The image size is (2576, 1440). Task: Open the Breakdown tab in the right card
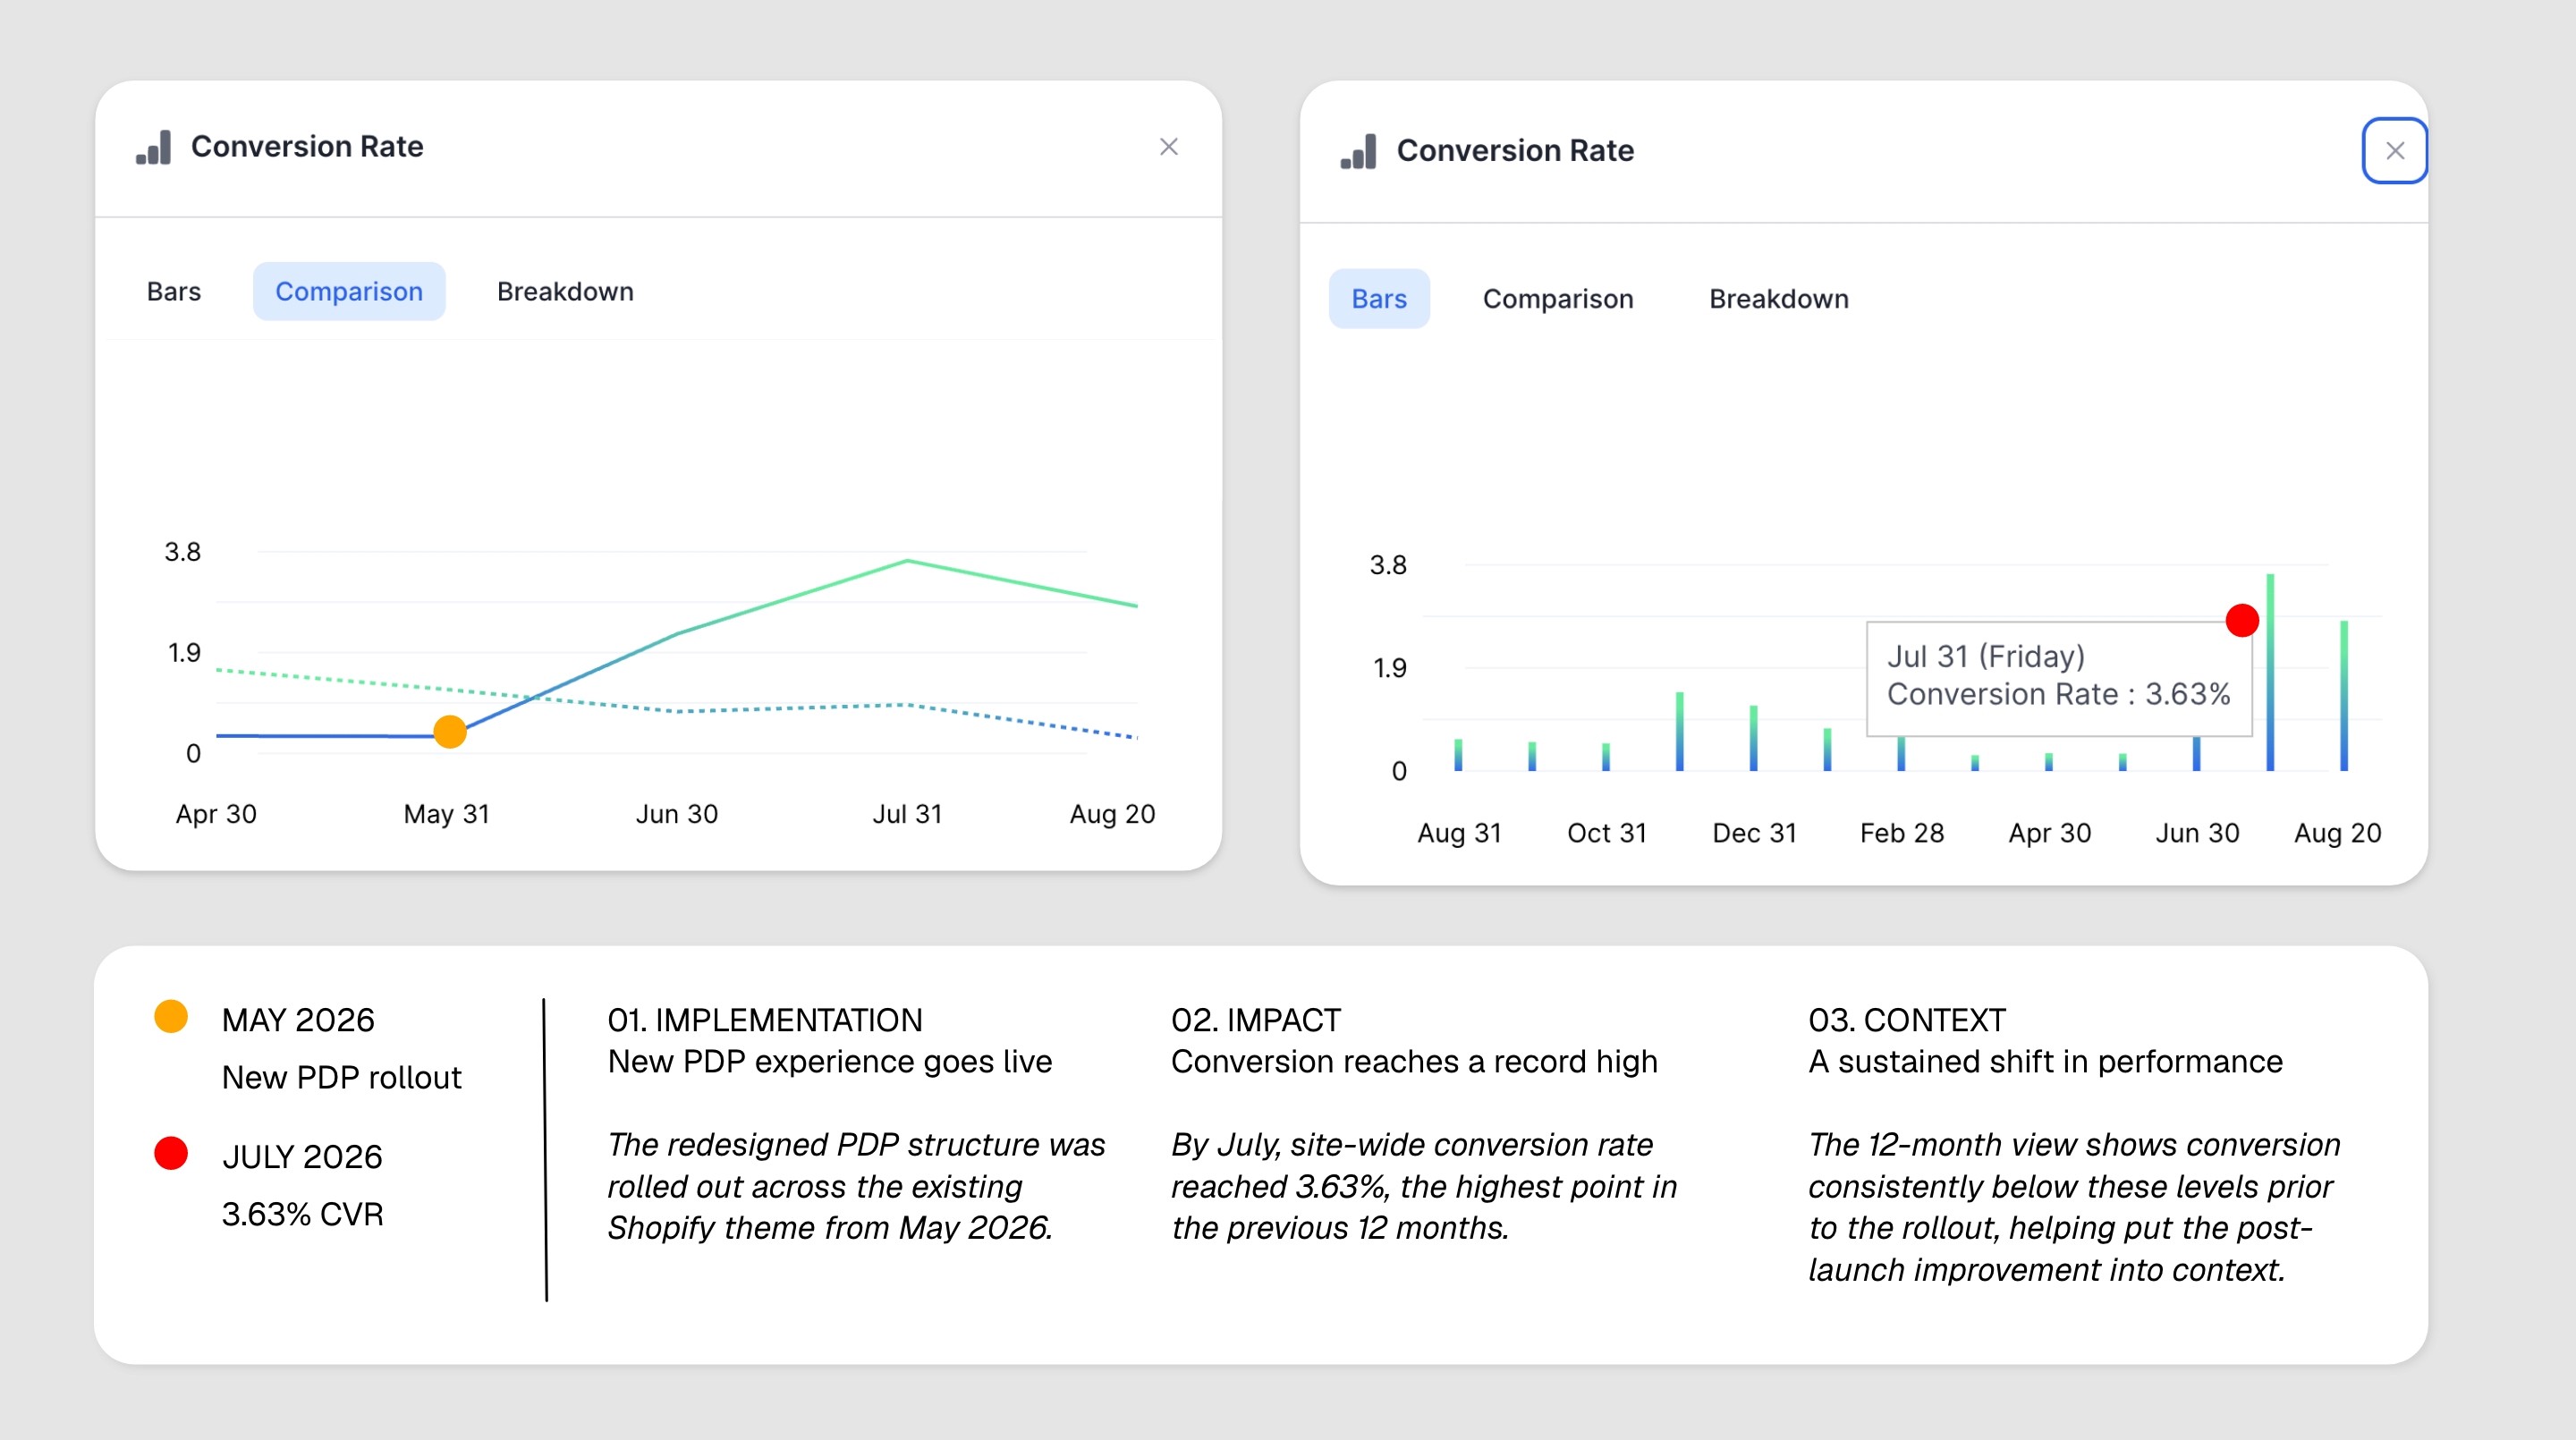coord(1779,298)
